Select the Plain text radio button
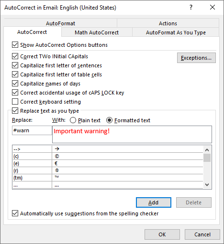The width and height of the screenshot is (224, 244). (73, 120)
